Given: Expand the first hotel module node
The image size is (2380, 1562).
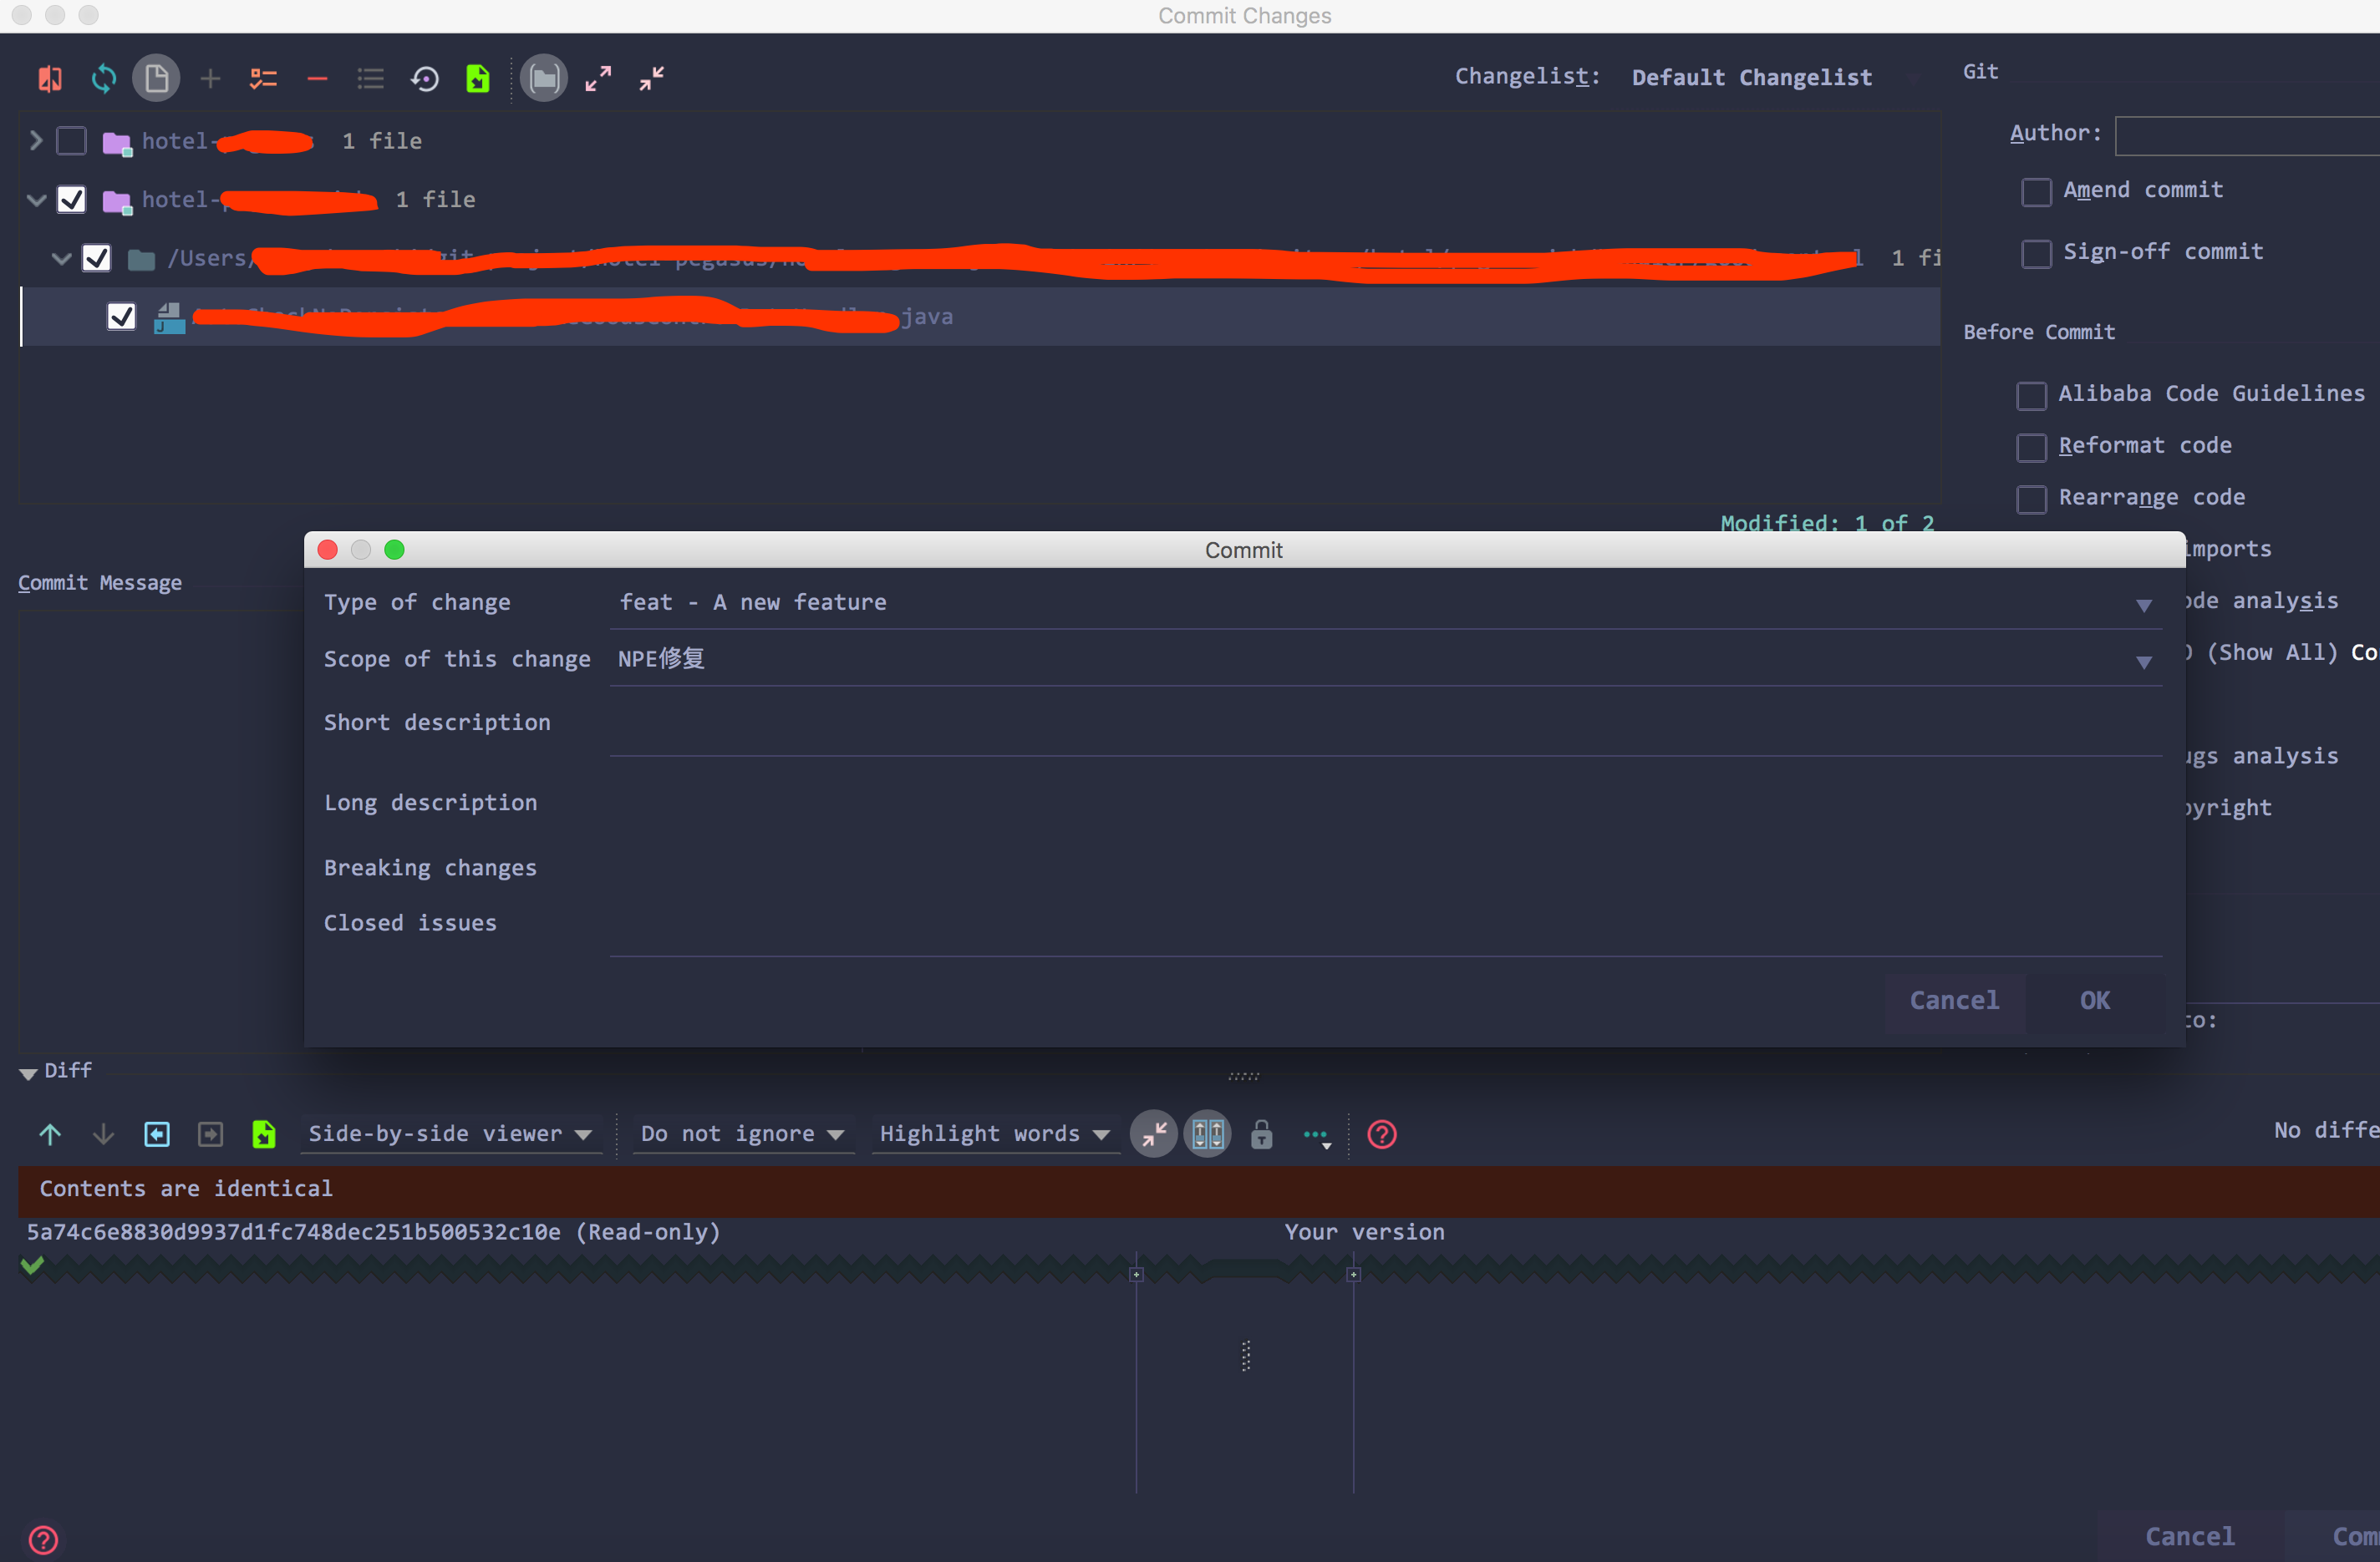Looking at the screenshot, I should [x=36, y=141].
